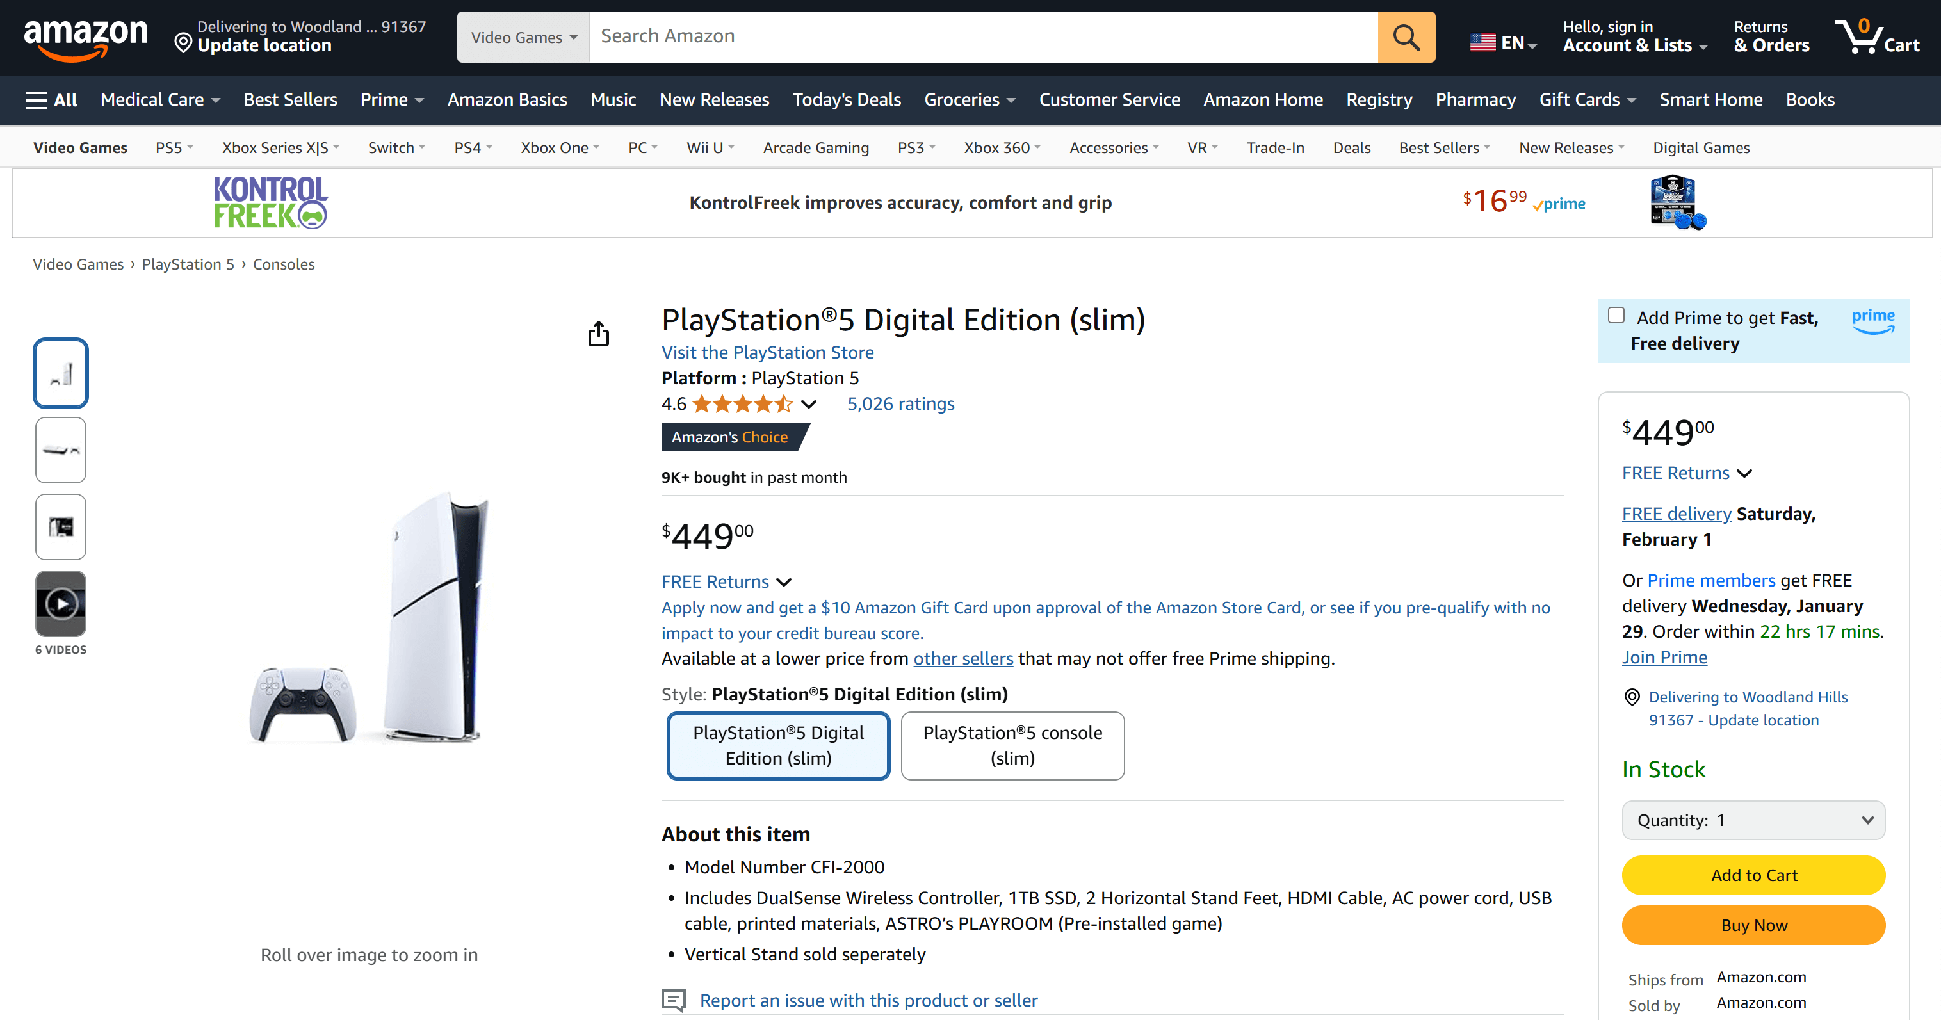The image size is (1941, 1020).
Task: Open the 5,026 ratings link
Action: [x=900, y=404]
